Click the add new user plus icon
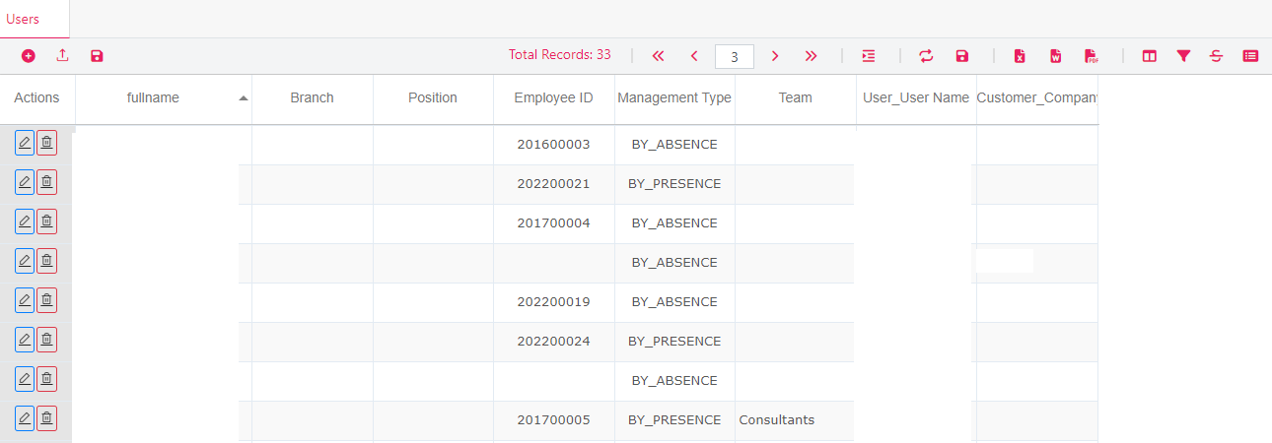This screenshot has height=443, width=1272. coord(29,56)
